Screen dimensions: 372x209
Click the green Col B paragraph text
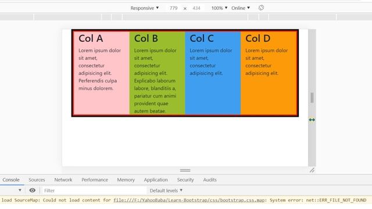click(155, 81)
